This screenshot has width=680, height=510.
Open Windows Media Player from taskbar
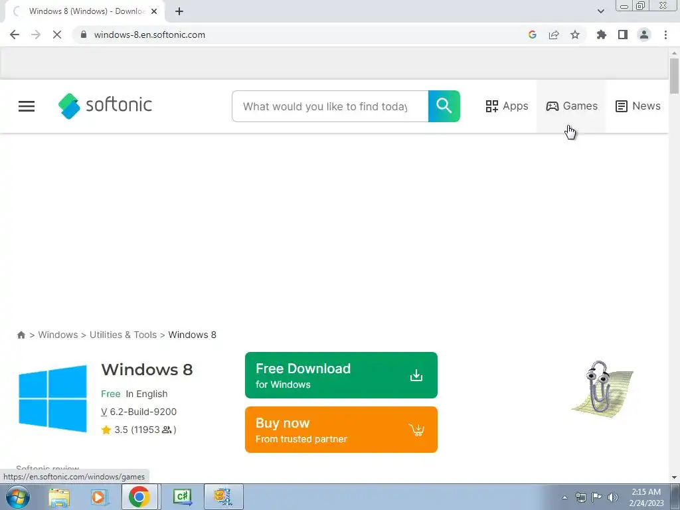coord(98,497)
